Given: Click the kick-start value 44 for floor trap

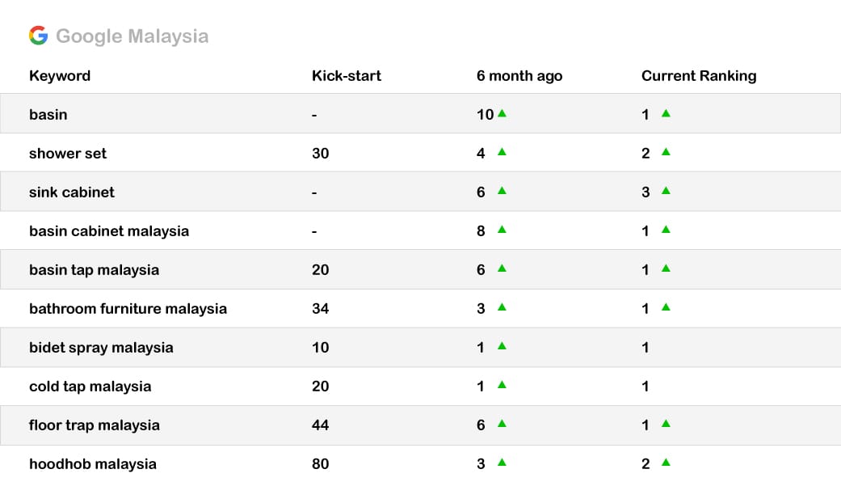Looking at the screenshot, I should click(320, 425).
